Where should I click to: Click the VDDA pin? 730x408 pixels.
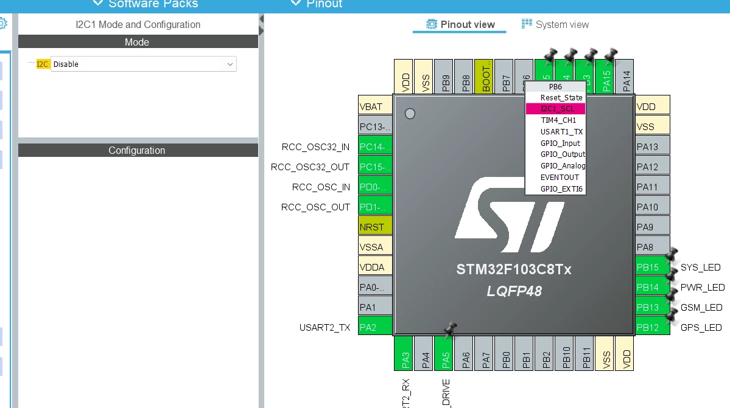tap(375, 267)
